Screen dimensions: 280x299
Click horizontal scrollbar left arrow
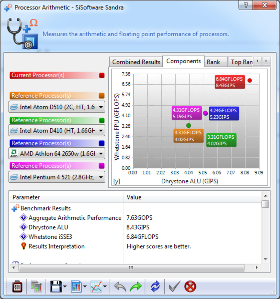[x=13, y=268]
